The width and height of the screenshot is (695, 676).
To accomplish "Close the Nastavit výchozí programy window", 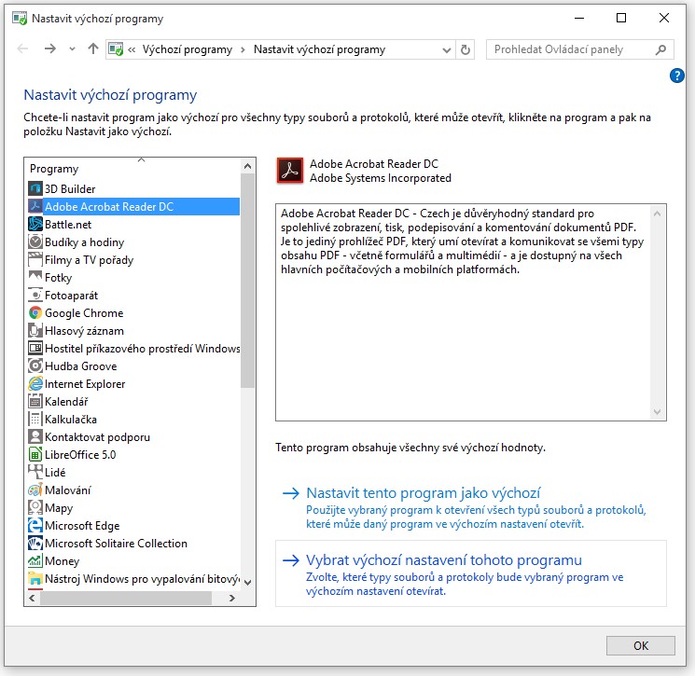I will pyautogui.click(x=663, y=18).
